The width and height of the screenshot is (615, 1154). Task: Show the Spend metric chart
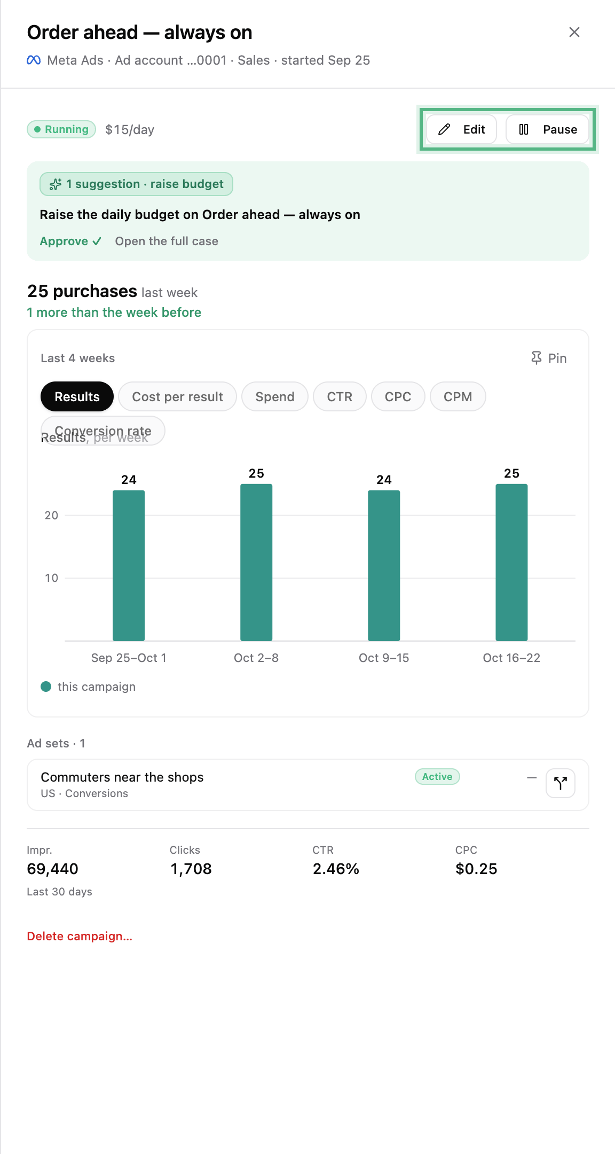pos(275,396)
